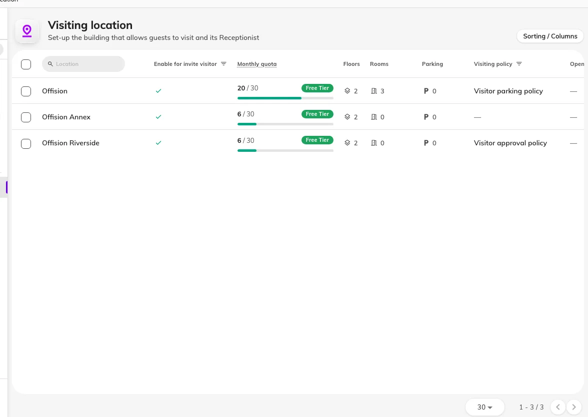Open the Offision Annex location name
The width and height of the screenshot is (588, 417).
point(66,117)
